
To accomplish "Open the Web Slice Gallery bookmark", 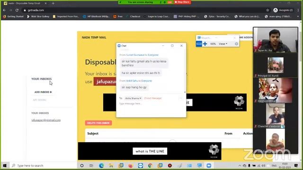I will pyautogui.click(x=38, y=17).
